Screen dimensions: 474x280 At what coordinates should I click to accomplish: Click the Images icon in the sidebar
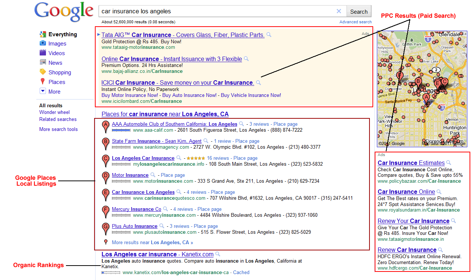coord(43,44)
